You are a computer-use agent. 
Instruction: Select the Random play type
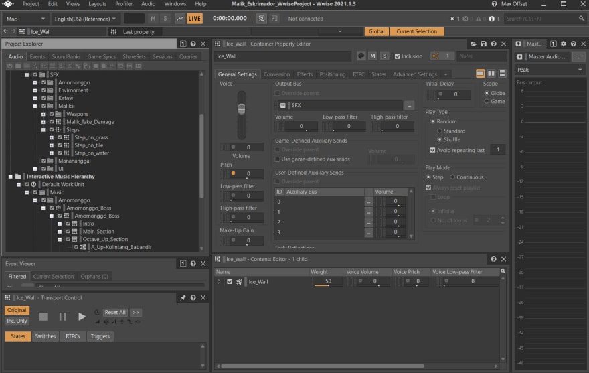(x=432, y=121)
